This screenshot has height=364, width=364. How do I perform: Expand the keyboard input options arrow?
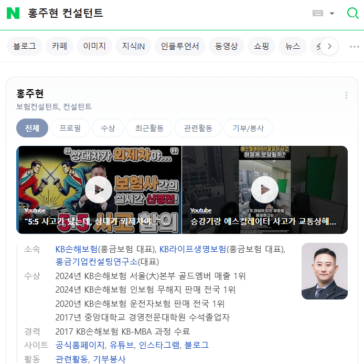(x=332, y=14)
